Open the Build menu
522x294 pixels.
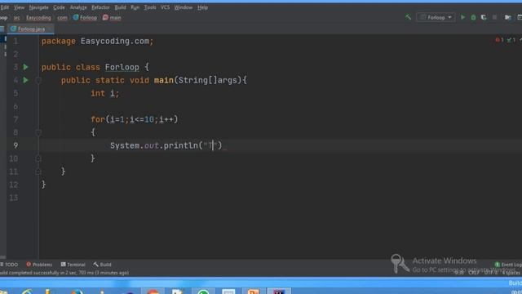[120, 7]
